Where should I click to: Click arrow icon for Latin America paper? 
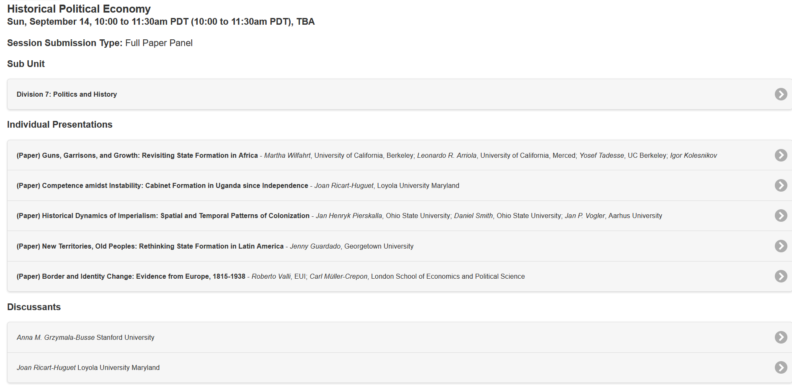click(x=781, y=246)
